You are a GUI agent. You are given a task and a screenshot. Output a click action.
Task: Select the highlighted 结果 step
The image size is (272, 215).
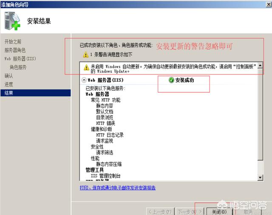(x=36, y=93)
